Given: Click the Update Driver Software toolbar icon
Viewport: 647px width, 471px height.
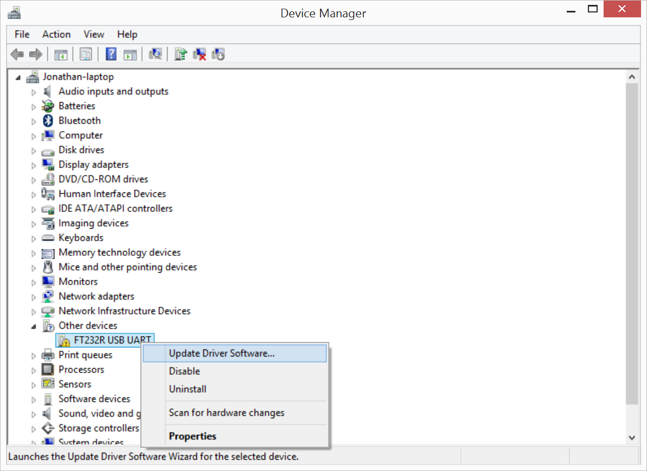Looking at the screenshot, I should point(180,54).
